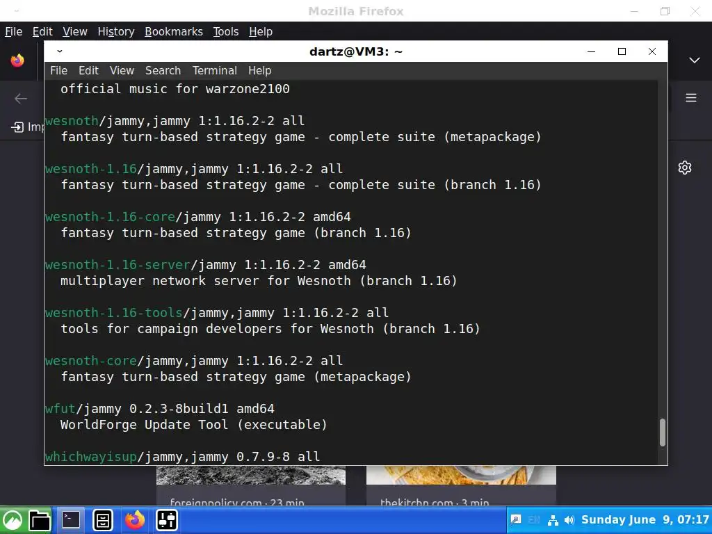
Task: Open Firefox hamburger application menu
Action: click(691, 97)
